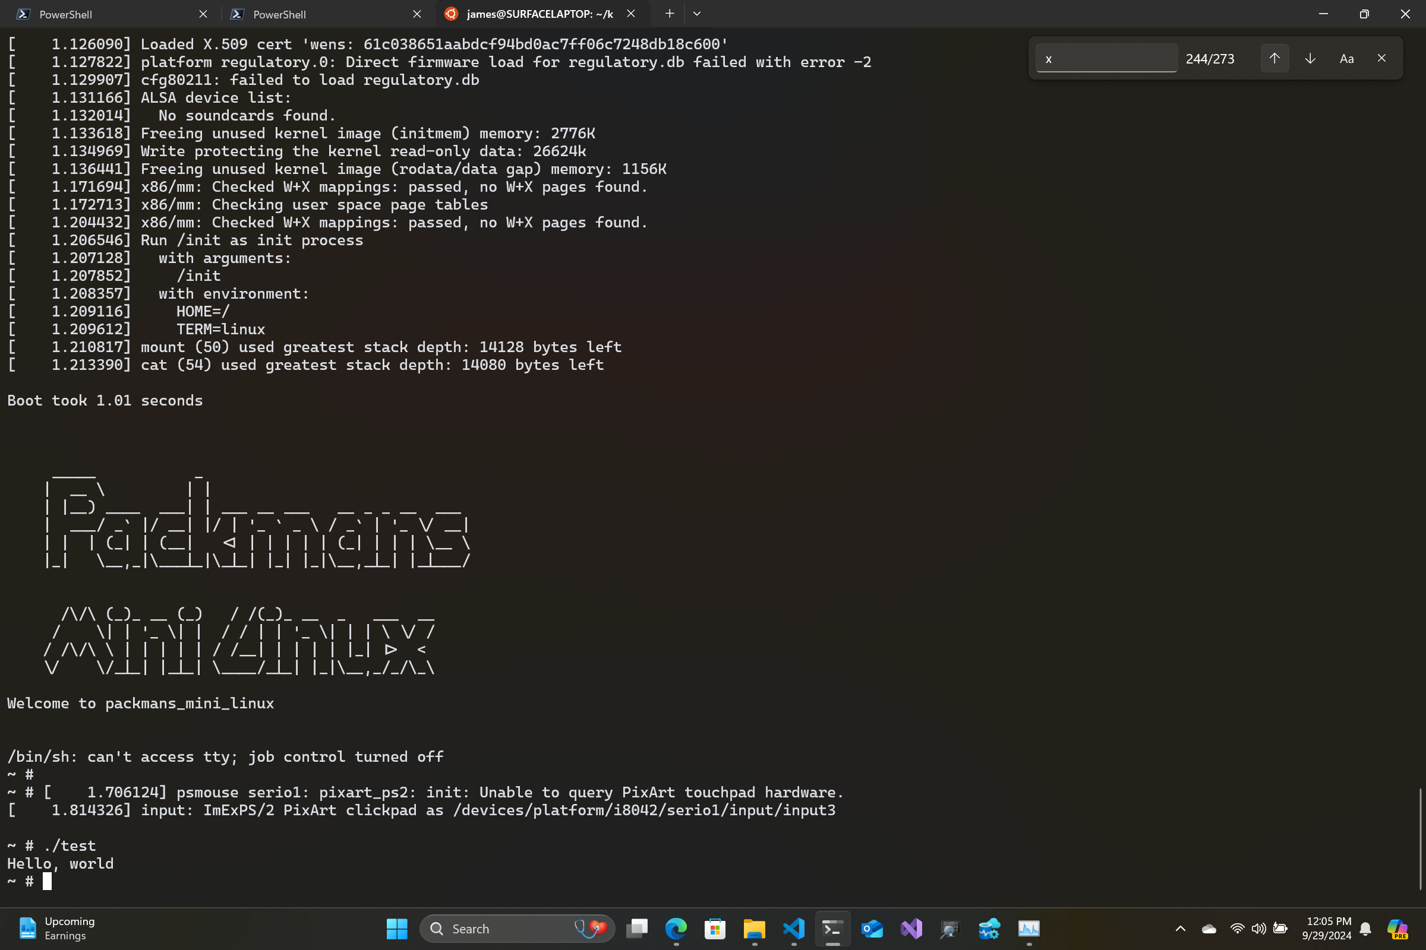
Task: Close the find search box
Action: 1382,58
